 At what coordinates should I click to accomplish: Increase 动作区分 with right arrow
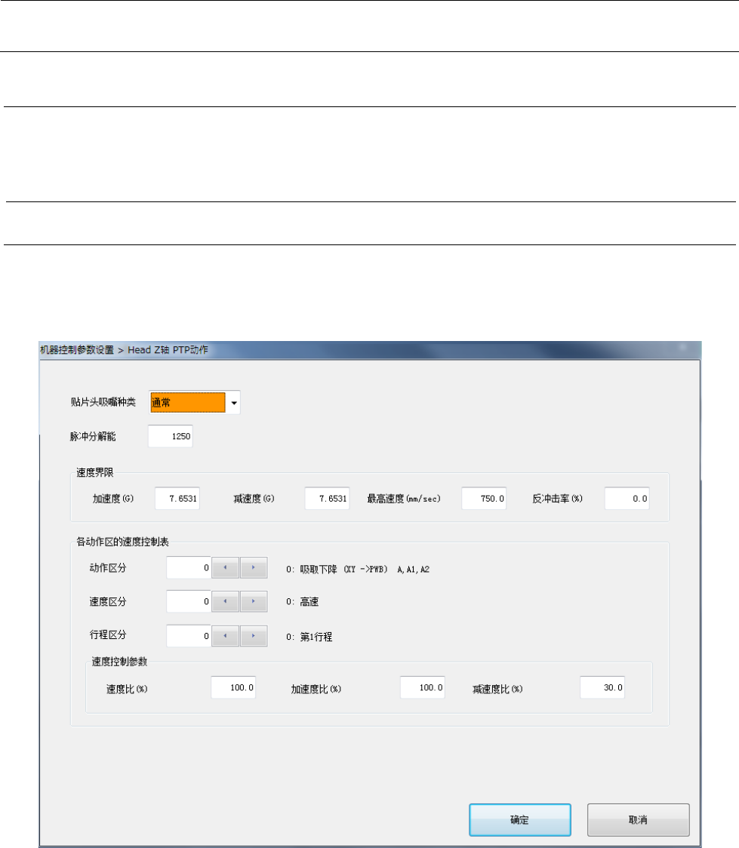pyautogui.click(x=254, y=568)
